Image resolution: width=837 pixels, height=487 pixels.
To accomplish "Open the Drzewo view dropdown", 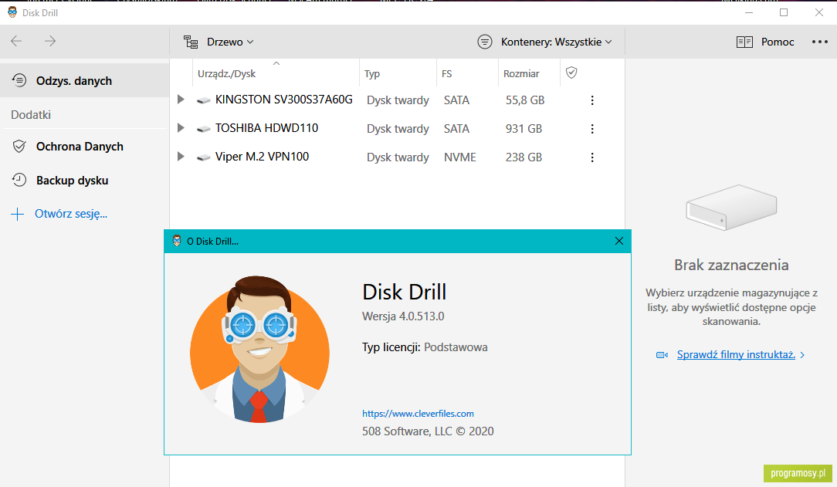I will pyautogui.click(x=219, y=42).
